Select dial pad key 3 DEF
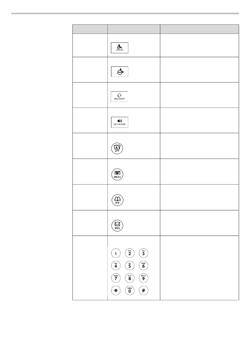250x338 pixels. [x=143, y=253]
